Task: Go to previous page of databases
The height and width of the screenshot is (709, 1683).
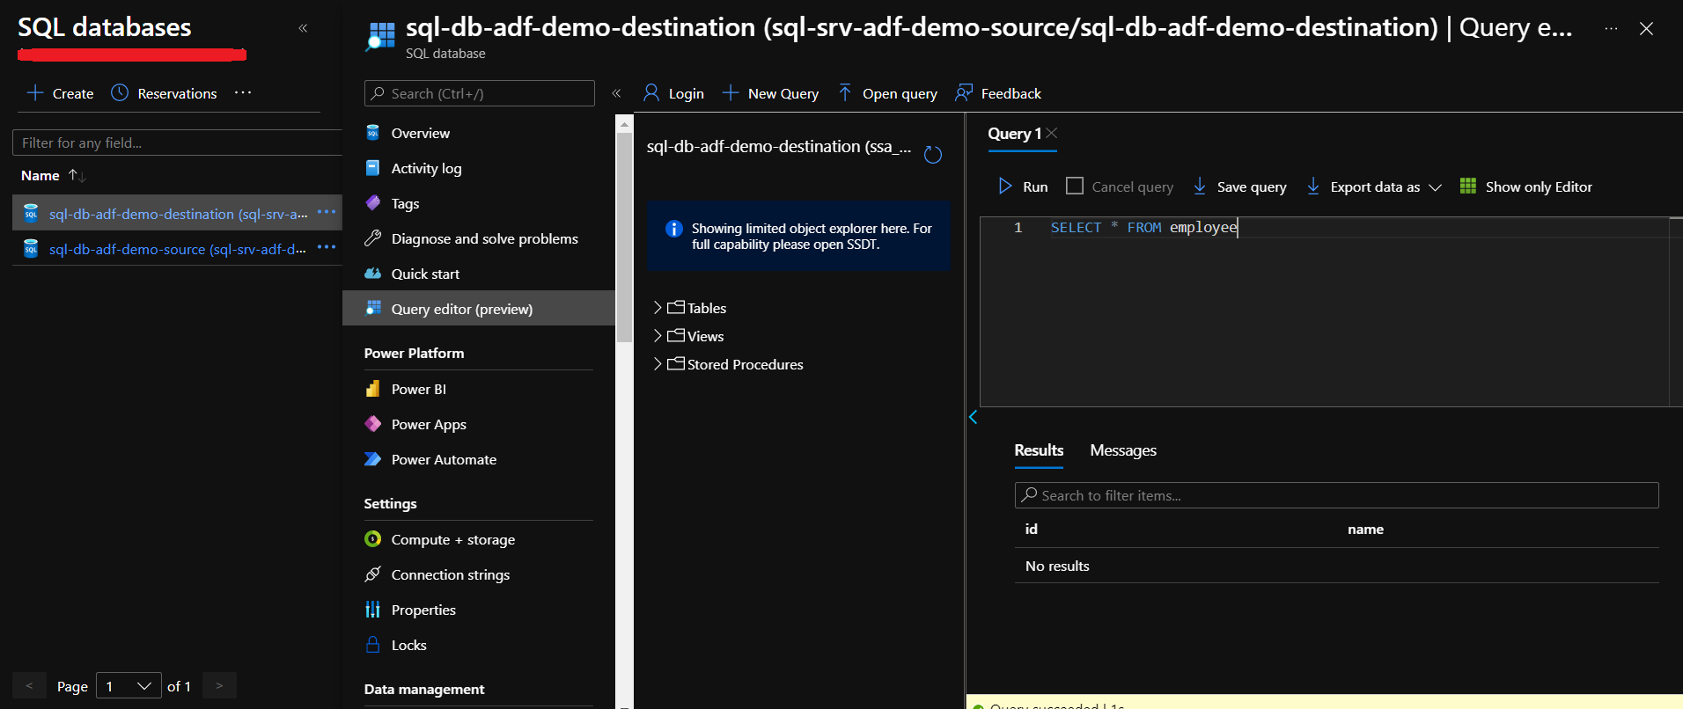Action: point(29,685)
